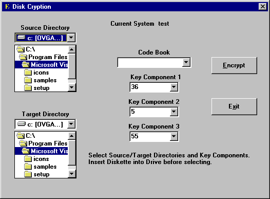
Task: Open the Target Directory drive dropdown
Action: tap(71, 124)
